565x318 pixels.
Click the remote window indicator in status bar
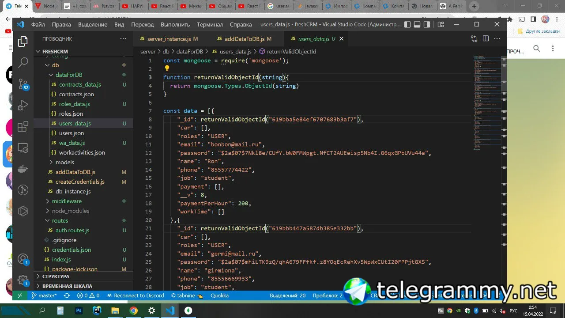[x=20, y=295]
